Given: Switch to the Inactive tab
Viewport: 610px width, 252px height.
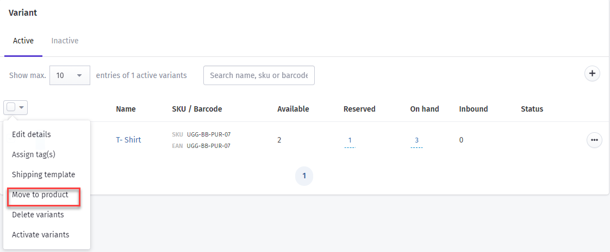Looking at the screenshot, I should click(x=65, y=40).
